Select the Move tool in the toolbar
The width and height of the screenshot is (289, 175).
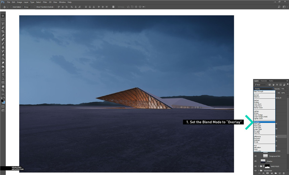click(x=3, y=16)
